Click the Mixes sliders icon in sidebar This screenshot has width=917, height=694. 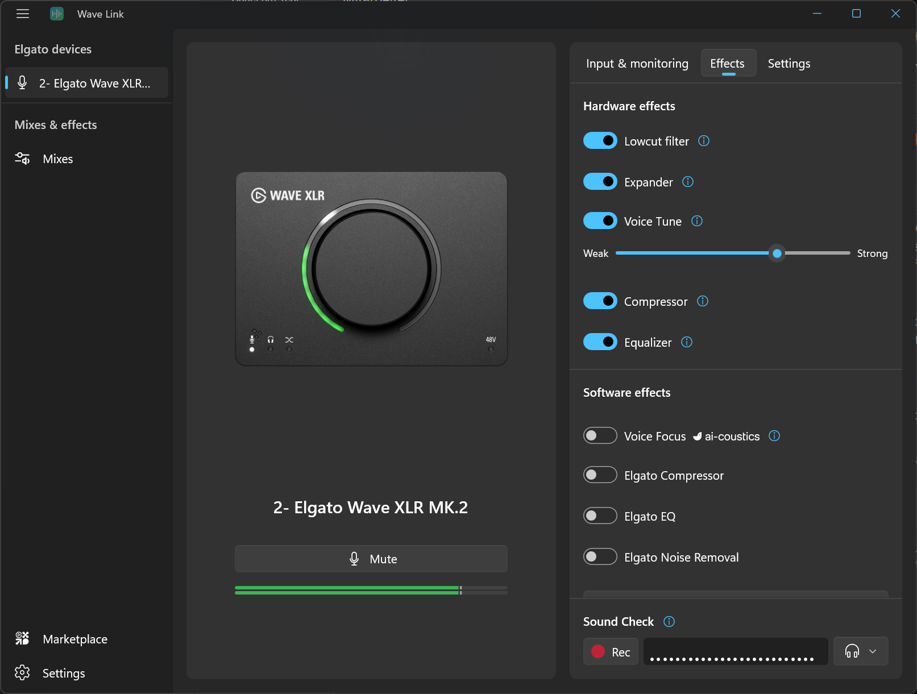tap(22, 159)
